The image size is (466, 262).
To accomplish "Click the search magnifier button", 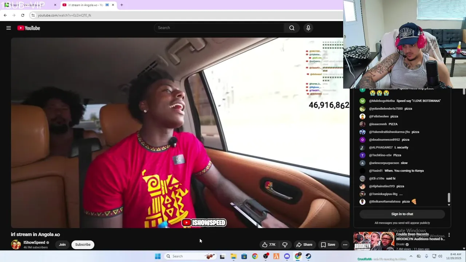I will coord(292,28).
